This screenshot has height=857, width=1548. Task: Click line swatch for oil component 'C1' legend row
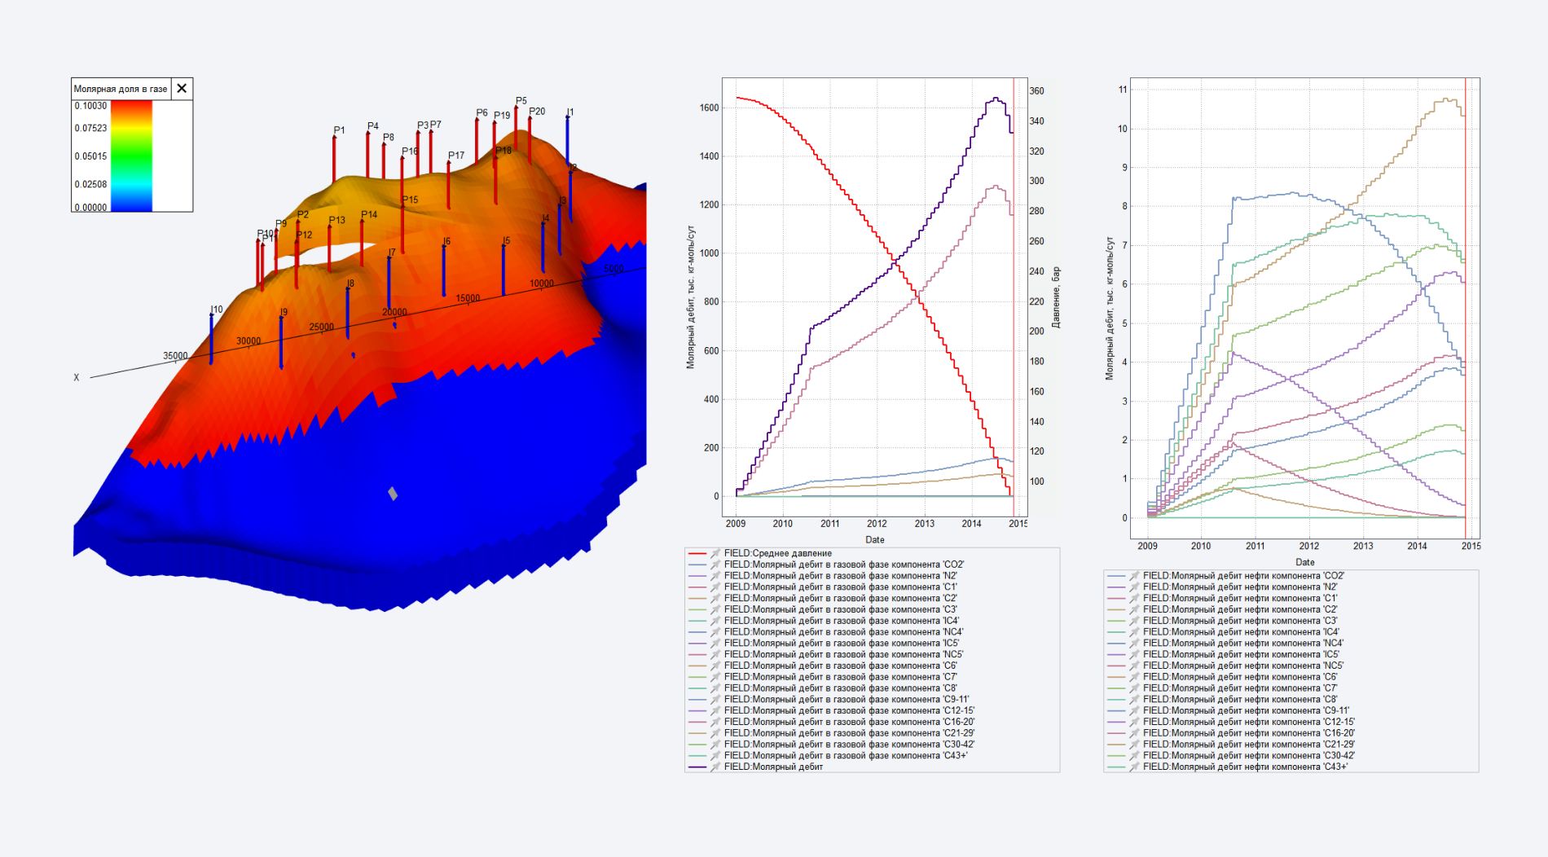coord(1116,598)
